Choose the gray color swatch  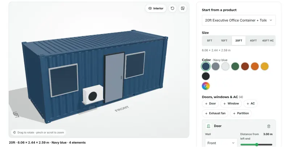(215, 66)
